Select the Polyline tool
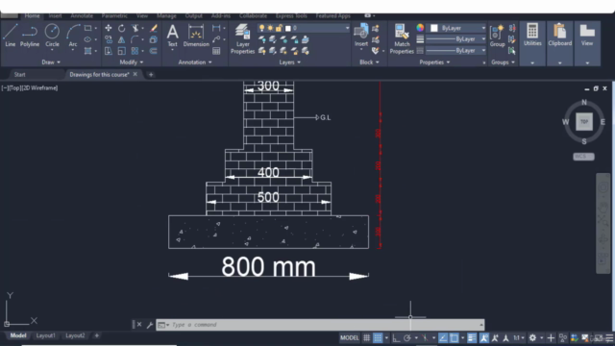615x346 pixels. [30, 36]
